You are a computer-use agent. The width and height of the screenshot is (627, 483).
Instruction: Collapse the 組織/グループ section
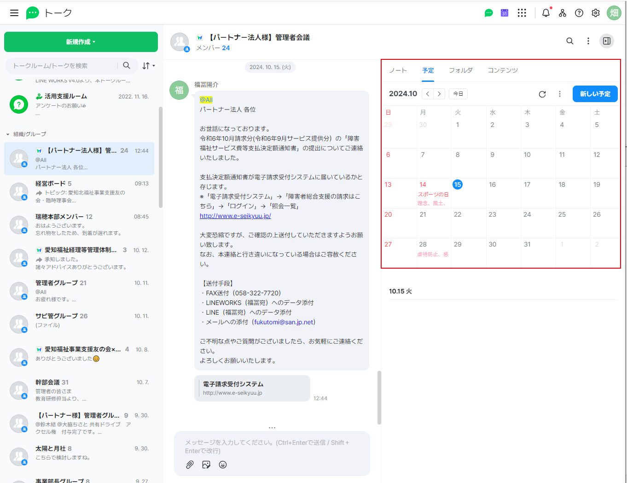pyautogui.click(x=26, y=134)
